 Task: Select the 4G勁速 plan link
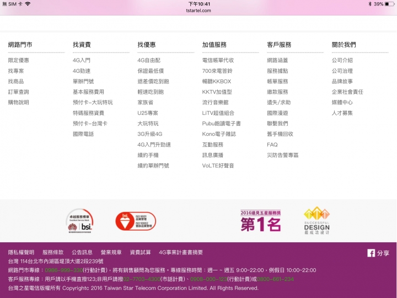point(82,71)
